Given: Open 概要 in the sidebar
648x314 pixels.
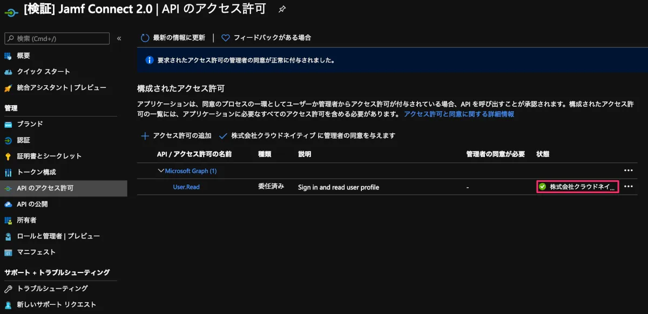Looking at the screenshot, I should click(x=23, y=56).
